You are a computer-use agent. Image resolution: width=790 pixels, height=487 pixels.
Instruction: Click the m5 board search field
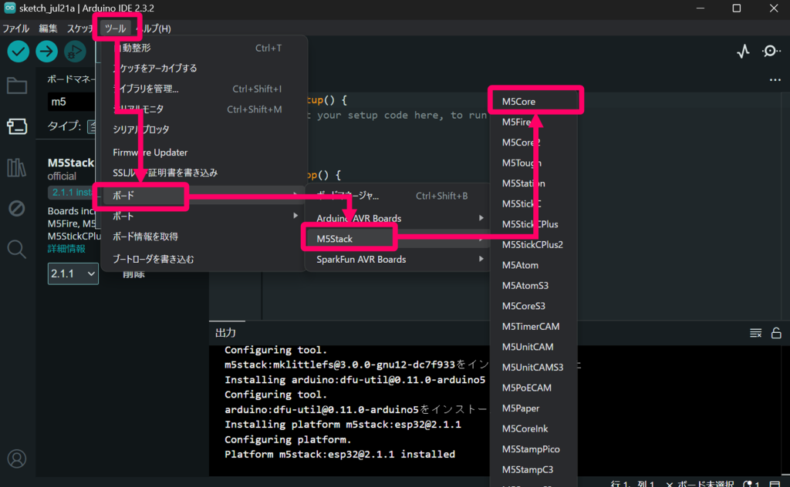click(x=72, y=102)
